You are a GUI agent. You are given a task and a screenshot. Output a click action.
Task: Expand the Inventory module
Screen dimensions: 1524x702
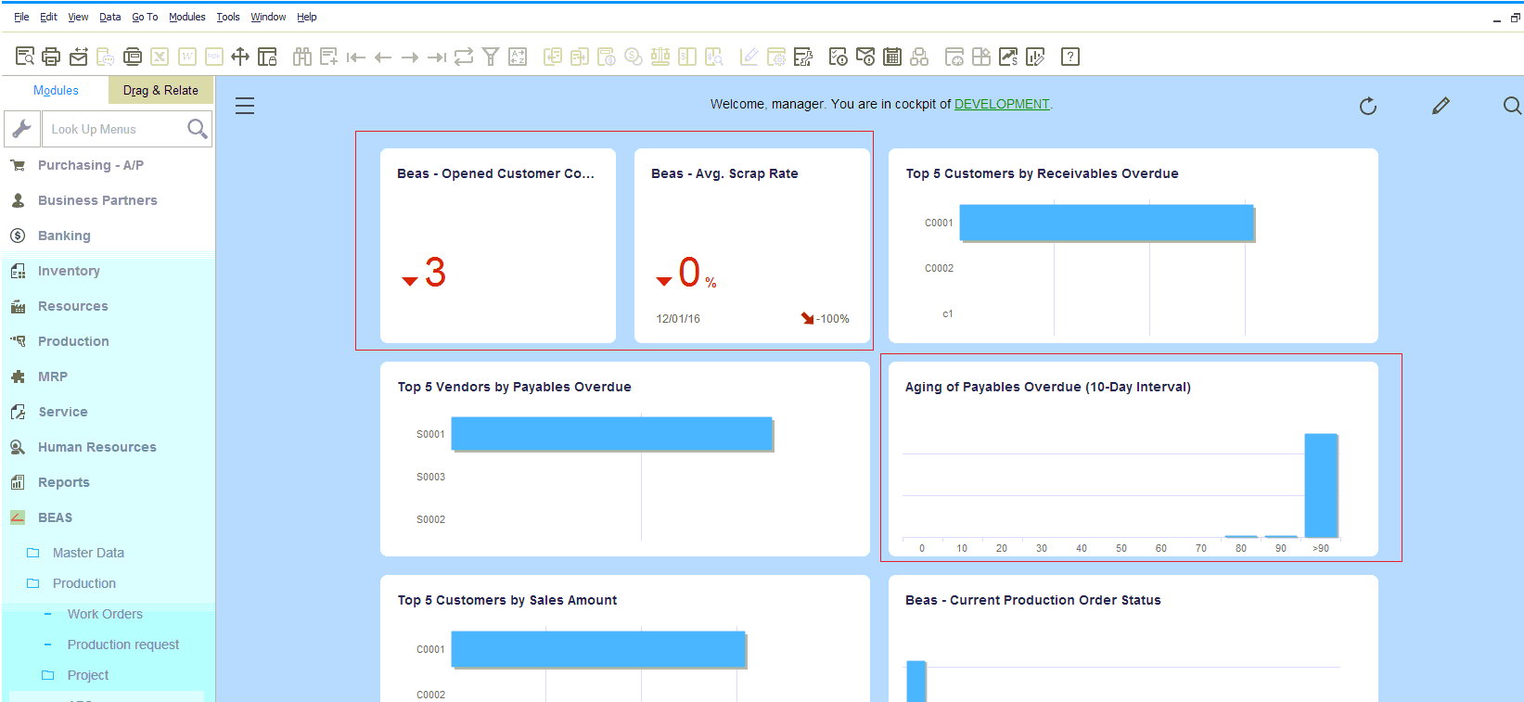(x=69, y=271)
